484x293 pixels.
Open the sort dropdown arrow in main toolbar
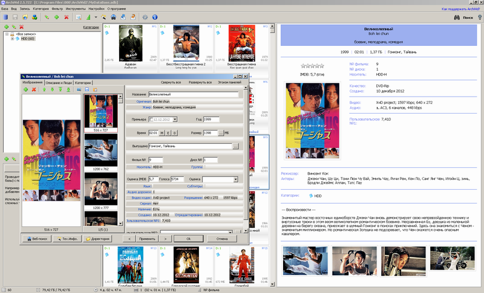pos(96,18)
